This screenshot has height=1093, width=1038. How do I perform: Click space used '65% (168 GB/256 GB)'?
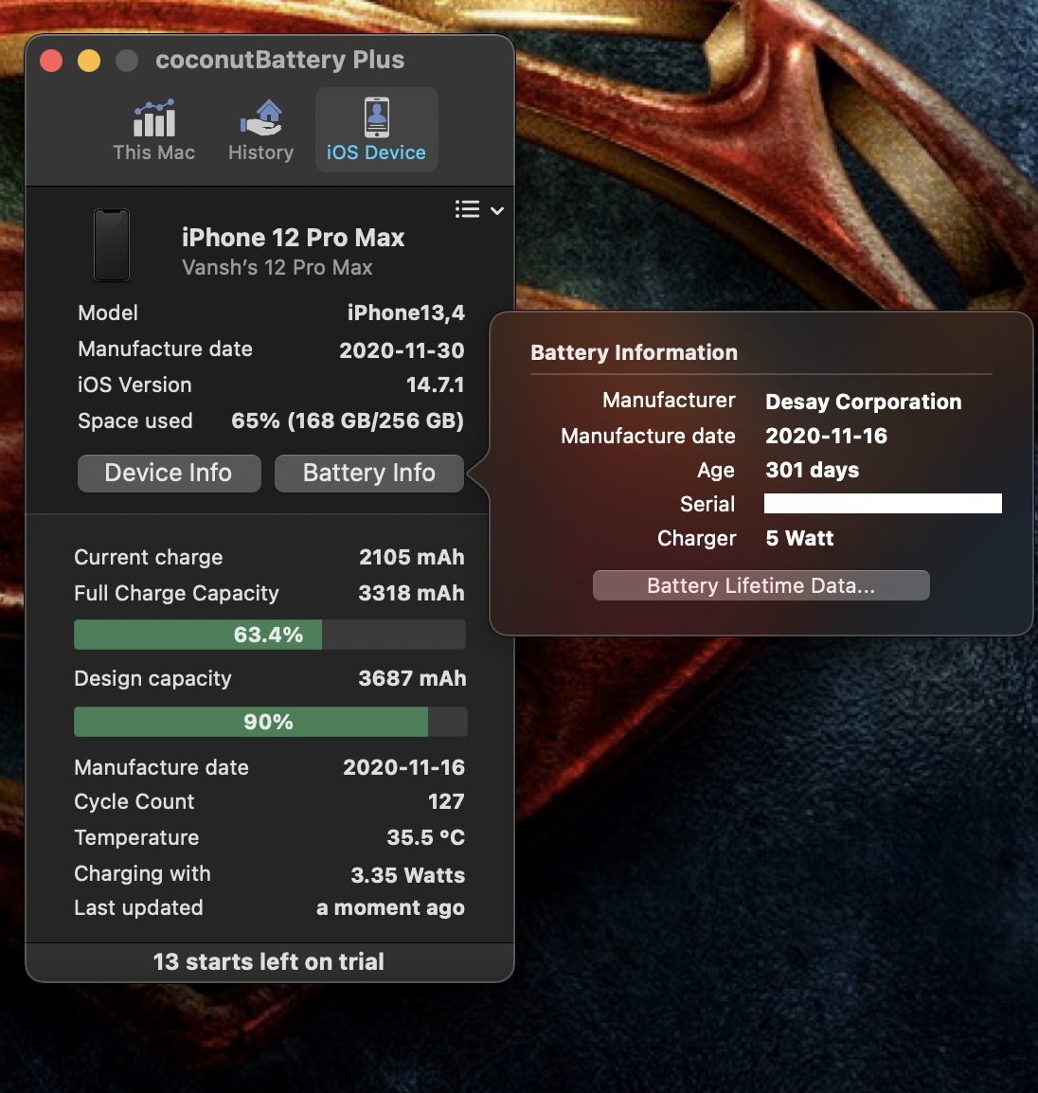(x=348, y=421)
